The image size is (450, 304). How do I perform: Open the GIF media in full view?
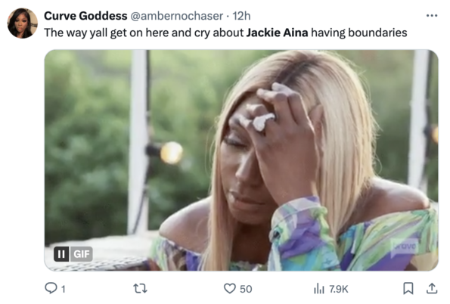pos(241,160)
